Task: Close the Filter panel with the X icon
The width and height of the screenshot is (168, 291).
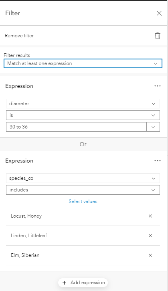Action: pos(159,13)
